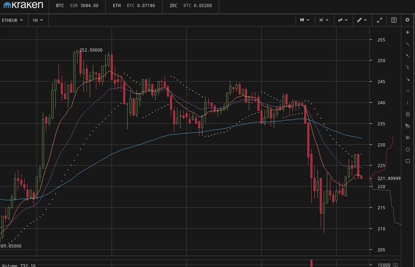
Task: Select the vertical line tool
Action: coord(408,103)
